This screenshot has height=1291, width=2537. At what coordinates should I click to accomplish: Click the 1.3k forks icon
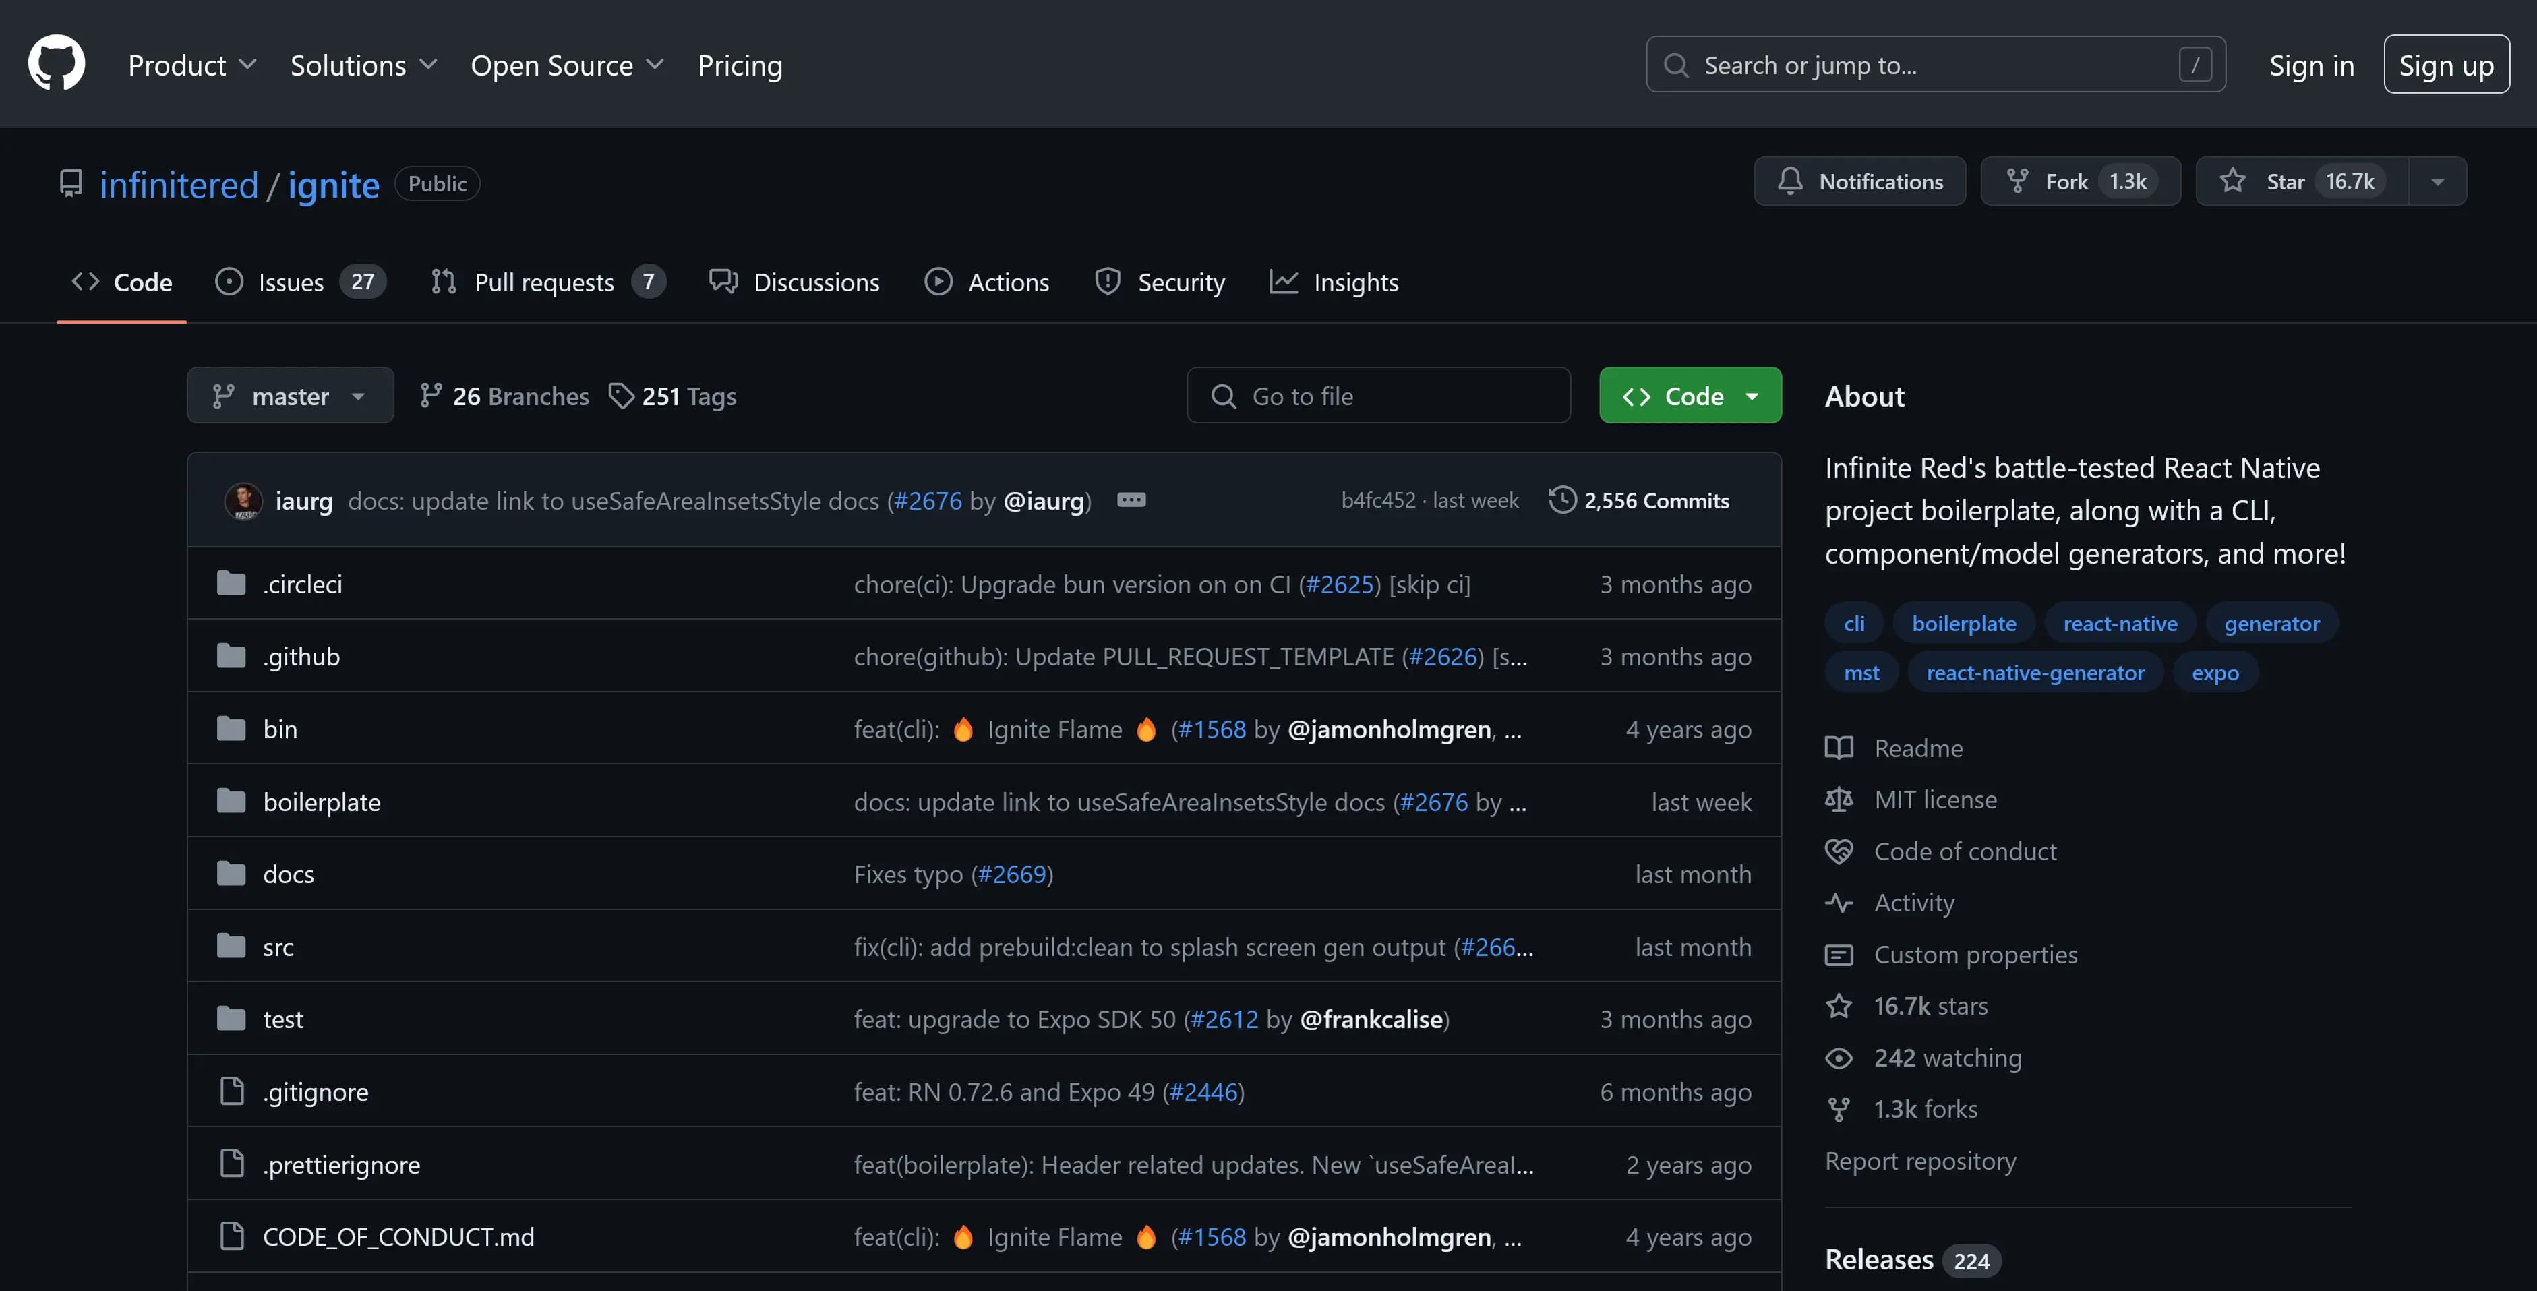(1839, 1109)
